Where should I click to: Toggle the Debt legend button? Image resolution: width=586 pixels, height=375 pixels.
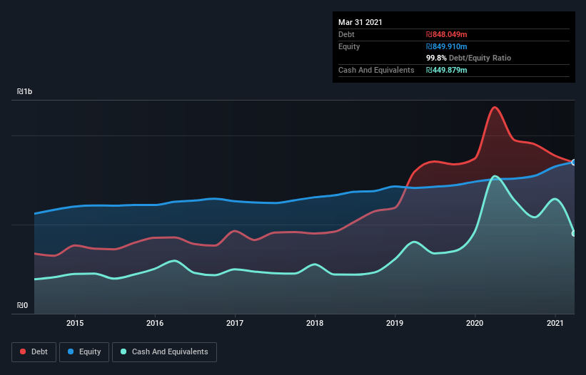[34, 352]
